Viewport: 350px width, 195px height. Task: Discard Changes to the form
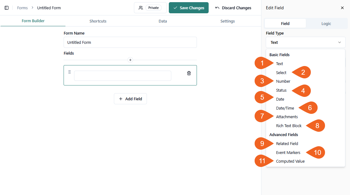[x=233, y=8]
